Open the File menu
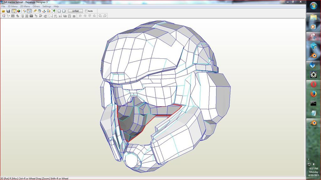This screenshot has width=321, height=180. click(3, 6)
